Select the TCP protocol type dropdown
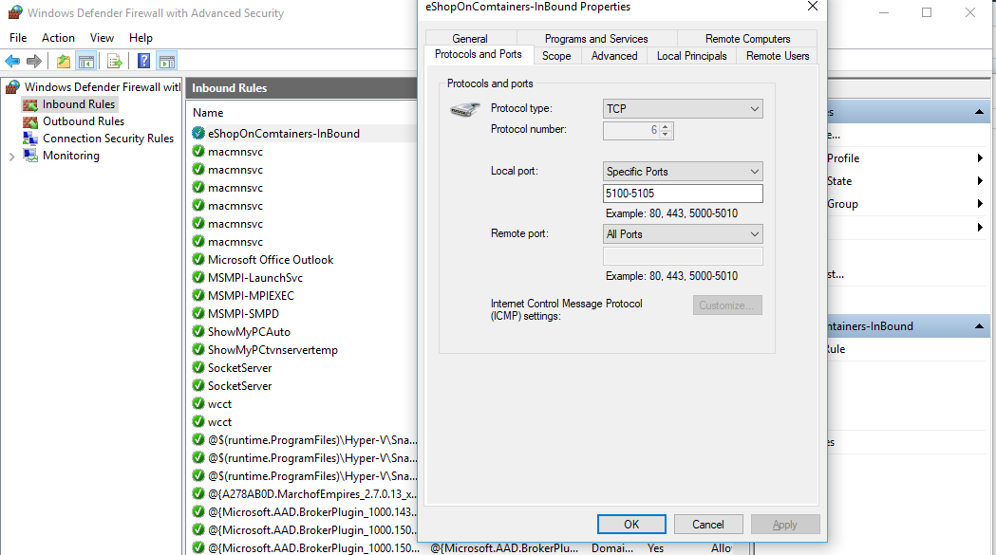 pyautogui.click(x=682, y=108)
